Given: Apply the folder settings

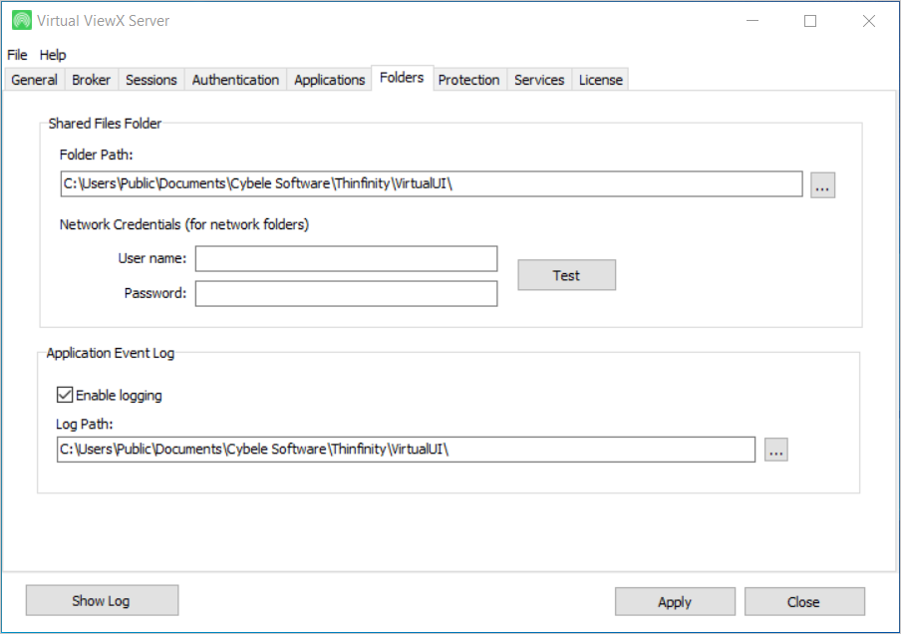Looking at the screenshot, I should tap(675, 602).
